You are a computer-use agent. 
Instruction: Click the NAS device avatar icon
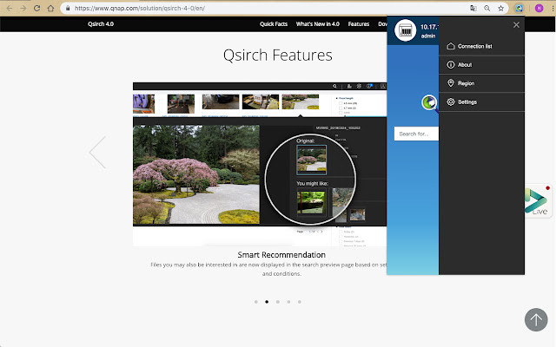click(404, 31)
